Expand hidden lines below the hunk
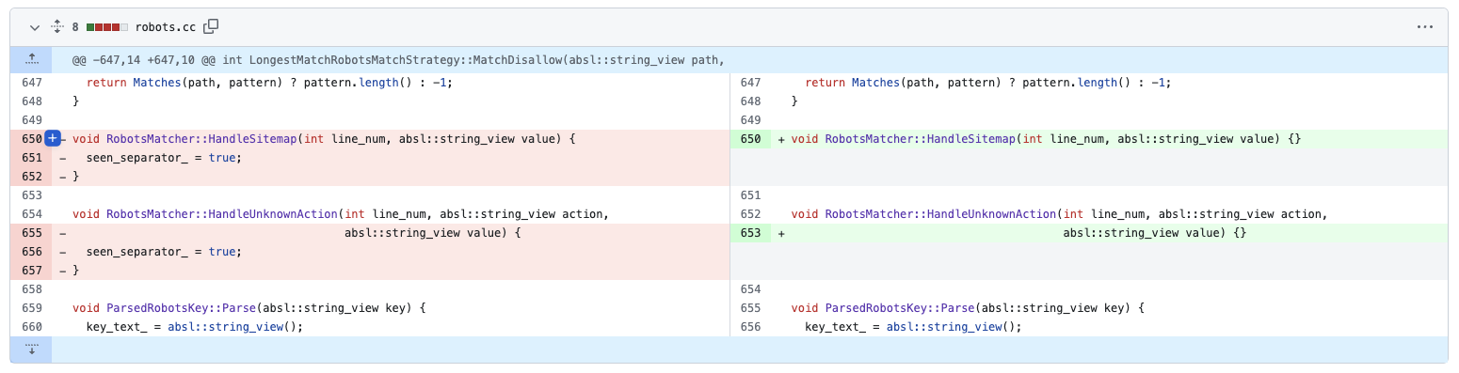The width and height of the screenshot is (1459, 373). coord(31,350)
